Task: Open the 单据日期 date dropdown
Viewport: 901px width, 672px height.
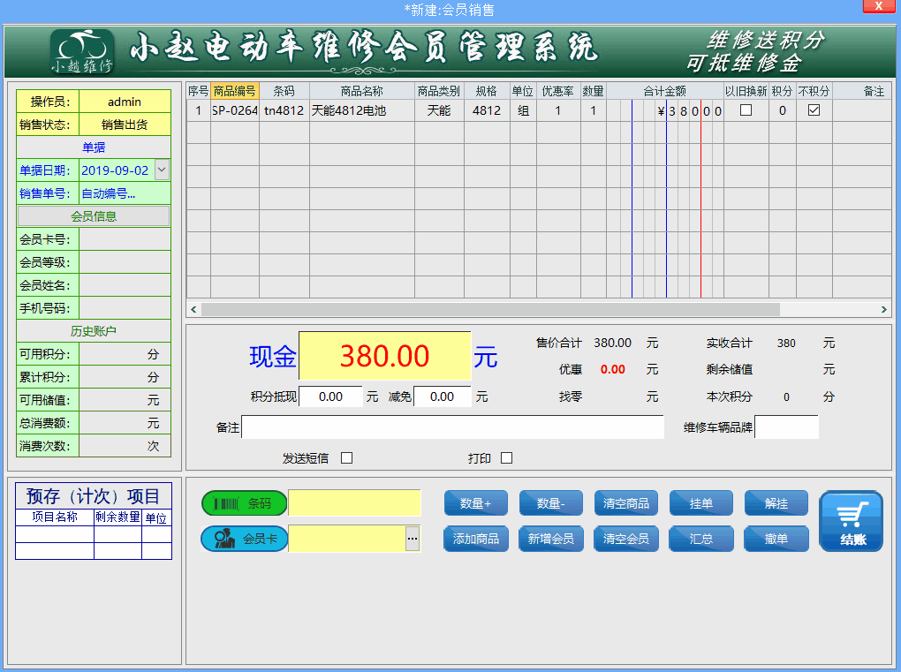Action: [x=162, y=170]
